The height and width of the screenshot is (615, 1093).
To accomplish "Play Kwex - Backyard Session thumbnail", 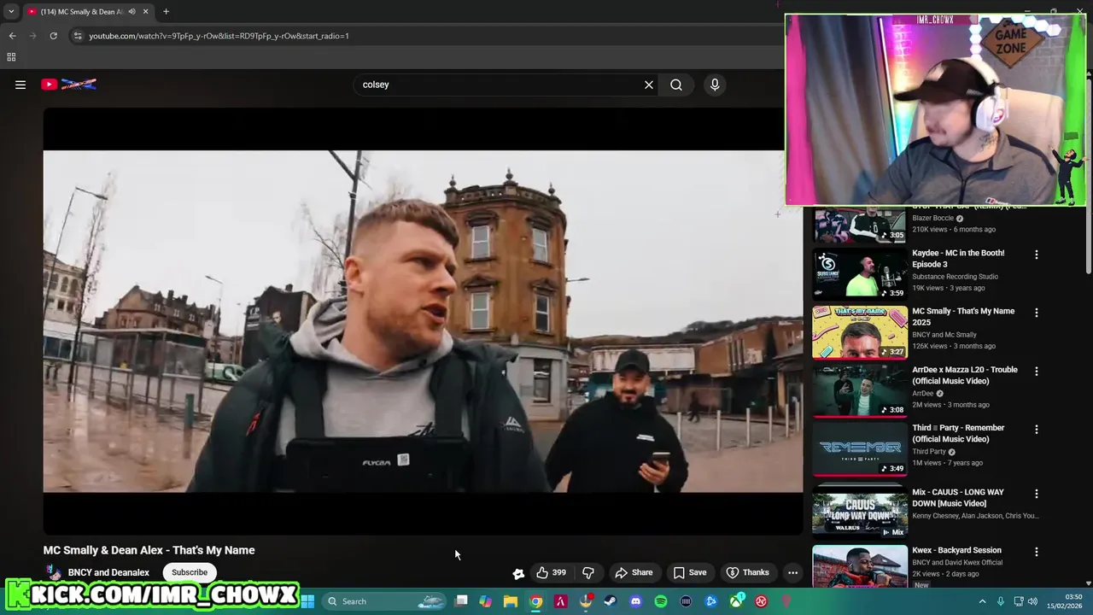I will (x=860, y=566).
